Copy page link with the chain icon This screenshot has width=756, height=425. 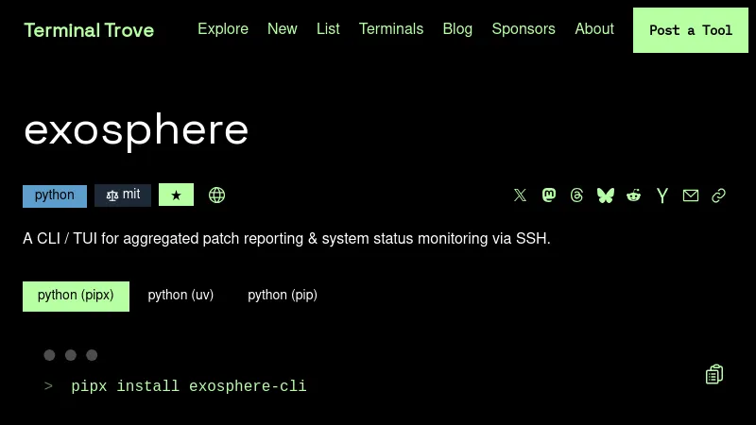(719, 195)
